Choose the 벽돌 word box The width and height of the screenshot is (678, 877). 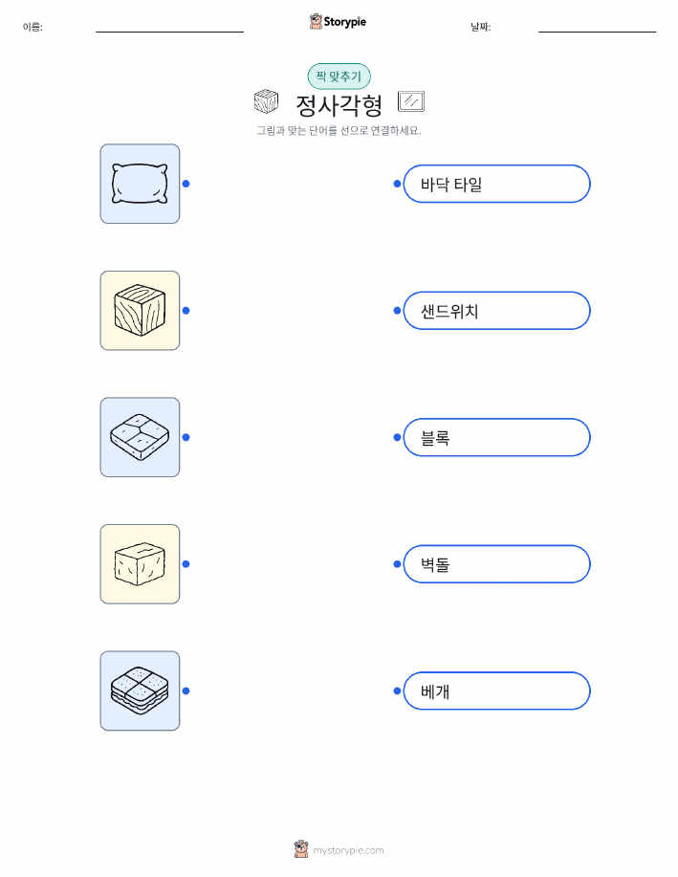(496, 564)
